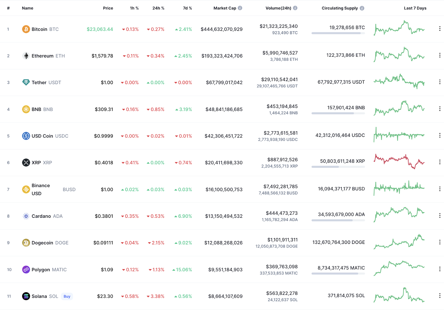Click the Circulating Supply info icon
This screenshot has width=444, height=312.
coord(362,8)
